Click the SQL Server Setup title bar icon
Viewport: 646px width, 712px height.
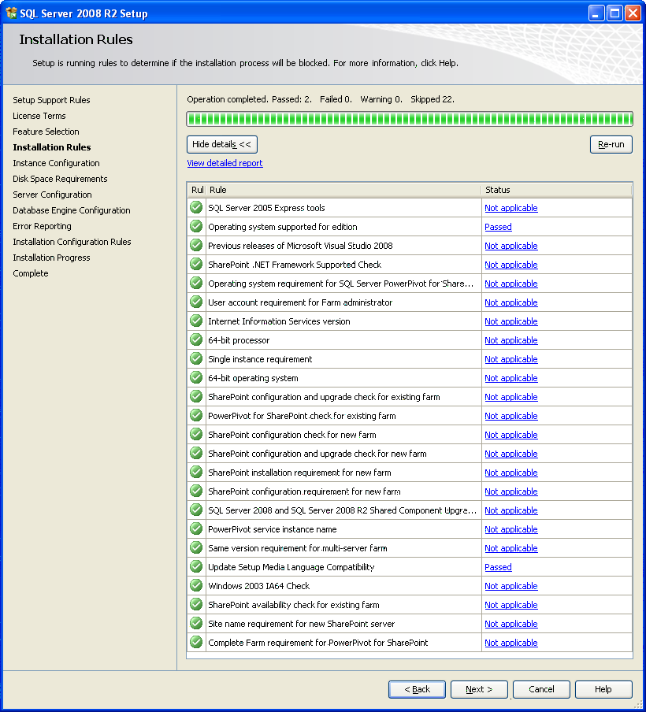tap(11, 13)
